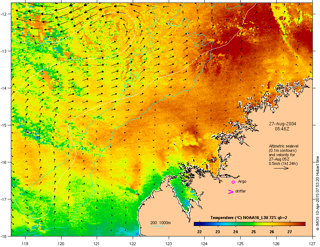Image resolution: width=320 pixels, height=247 pixels.
Task: Click the 0.5m/s velocity scale arrow
Action: (x=281, y=168)
